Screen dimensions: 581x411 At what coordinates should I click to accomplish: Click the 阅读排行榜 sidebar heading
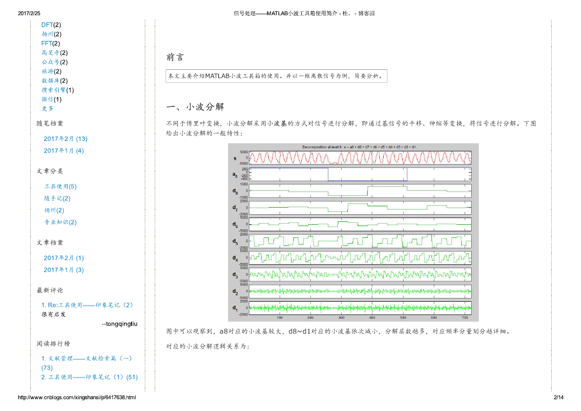53,343
